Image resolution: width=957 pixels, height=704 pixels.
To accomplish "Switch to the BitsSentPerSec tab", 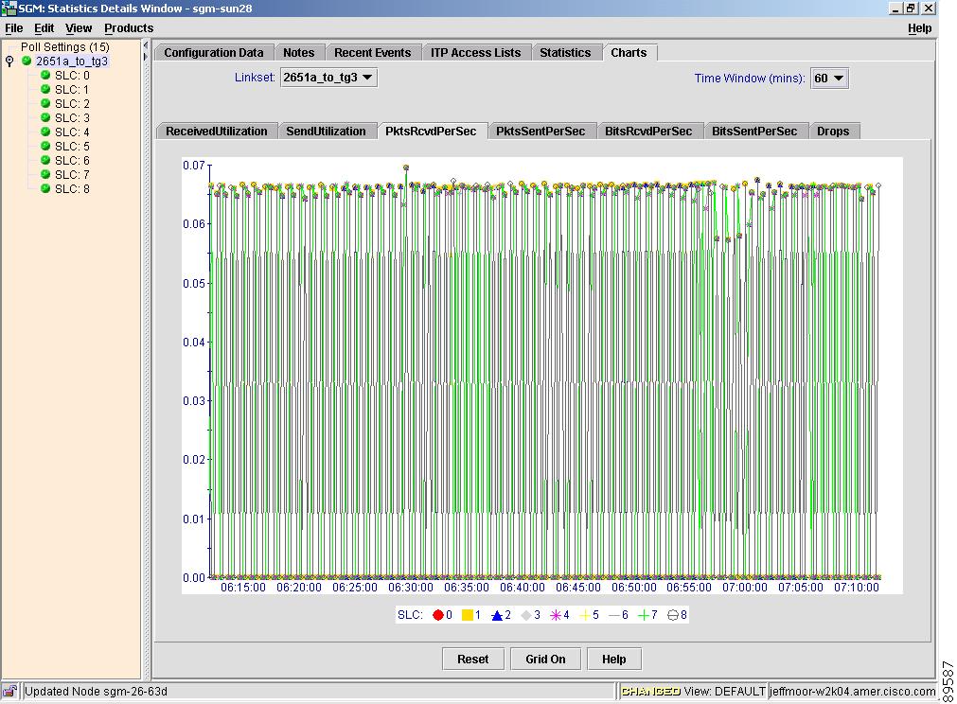I will coord(754,132).
